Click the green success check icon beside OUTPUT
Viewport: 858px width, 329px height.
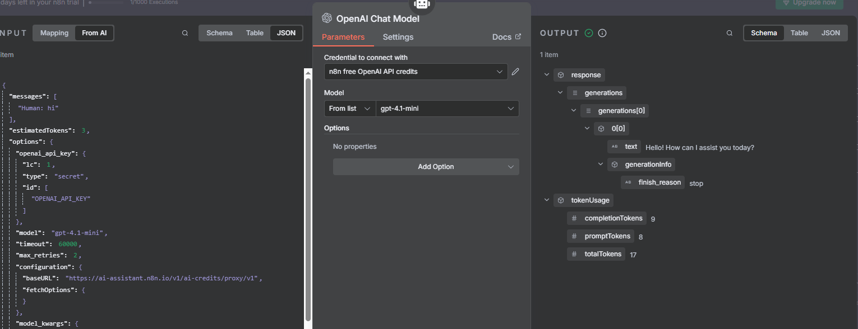point(589,33)
